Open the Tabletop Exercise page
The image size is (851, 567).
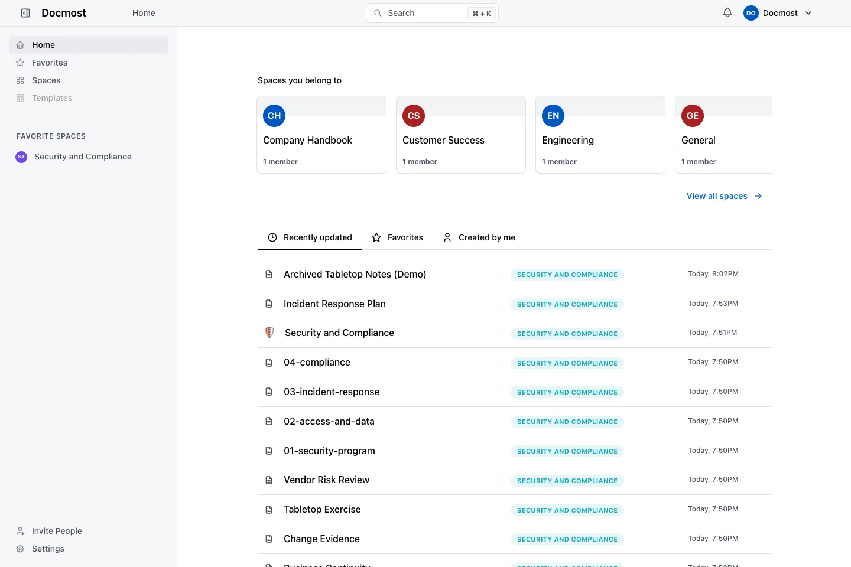(x=322, y=509)
